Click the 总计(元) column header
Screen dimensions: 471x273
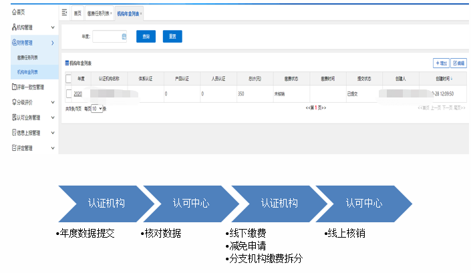tap(255, 79)
